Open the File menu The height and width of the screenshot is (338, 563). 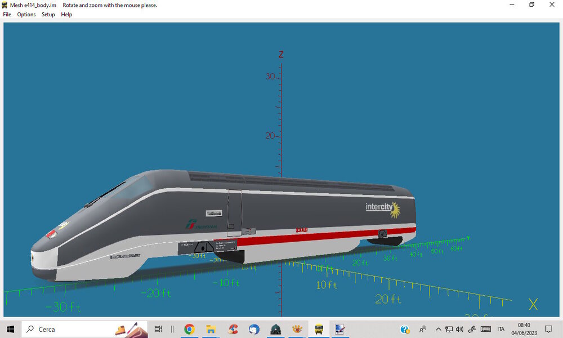coord(7,15)
